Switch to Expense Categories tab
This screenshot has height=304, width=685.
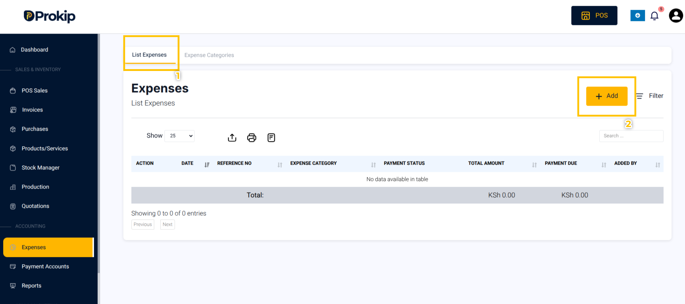pos(209,55)
